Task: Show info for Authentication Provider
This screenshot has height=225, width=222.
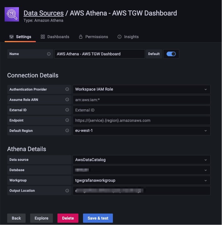Action: point(67,89)
